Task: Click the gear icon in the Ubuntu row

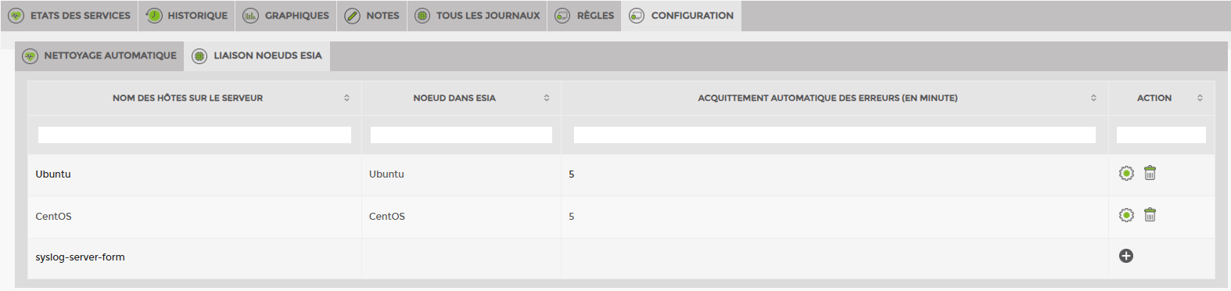Action: (x=1126, y=174)
